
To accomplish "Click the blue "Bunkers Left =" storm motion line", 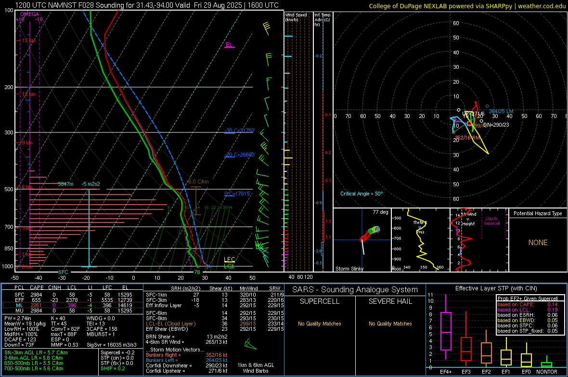I will 187,360.
